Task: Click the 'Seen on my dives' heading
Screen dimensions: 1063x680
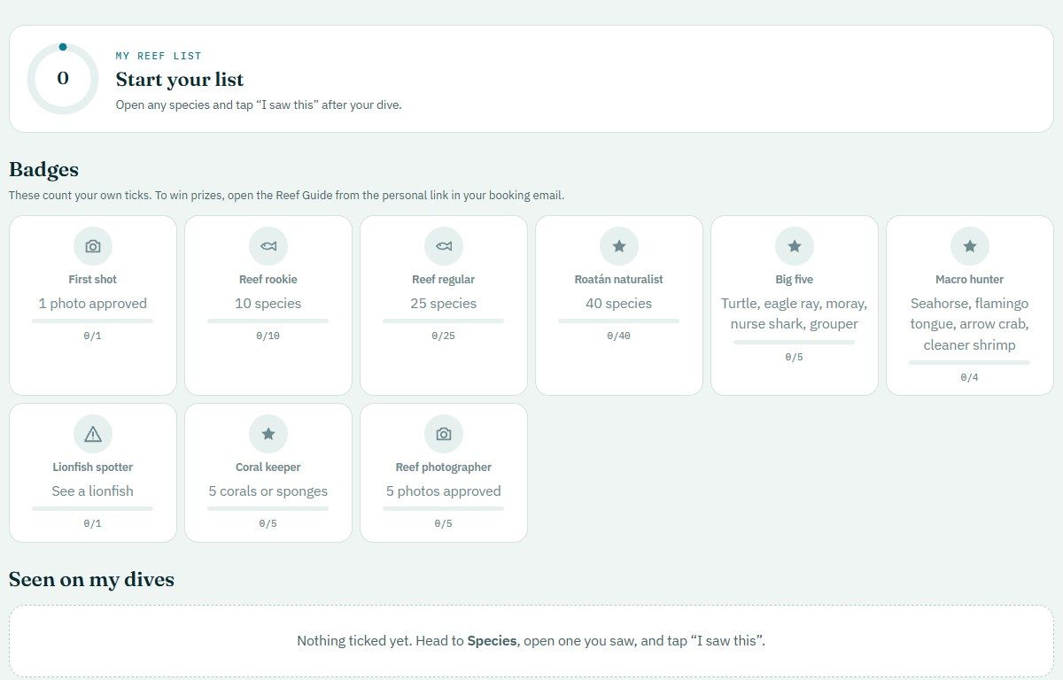Action: (x=91, y=579)
